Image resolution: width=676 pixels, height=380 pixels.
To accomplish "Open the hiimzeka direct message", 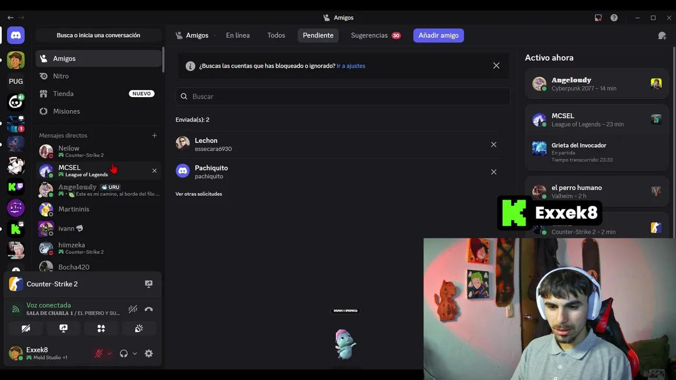I will [x=98, y=248].
